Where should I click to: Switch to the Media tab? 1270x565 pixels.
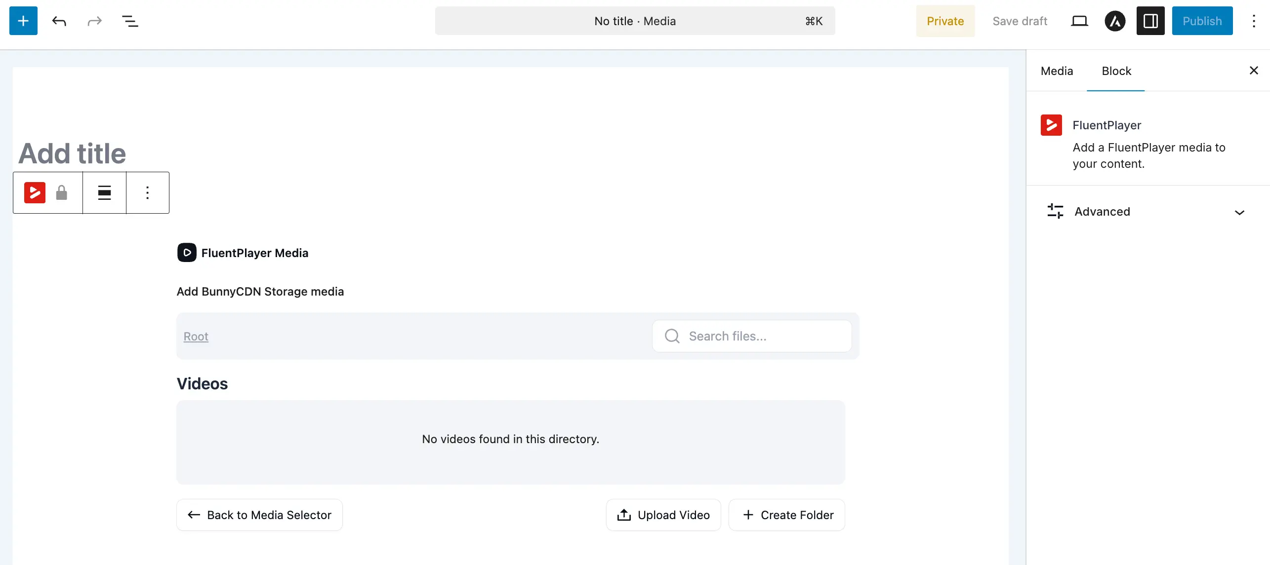(x=1057, y=71)
